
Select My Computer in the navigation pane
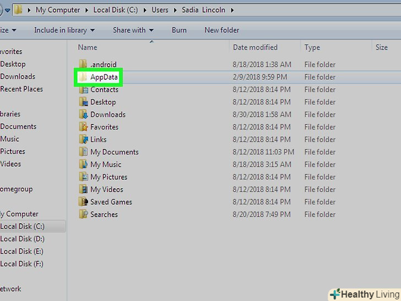[x=19, y=214]
